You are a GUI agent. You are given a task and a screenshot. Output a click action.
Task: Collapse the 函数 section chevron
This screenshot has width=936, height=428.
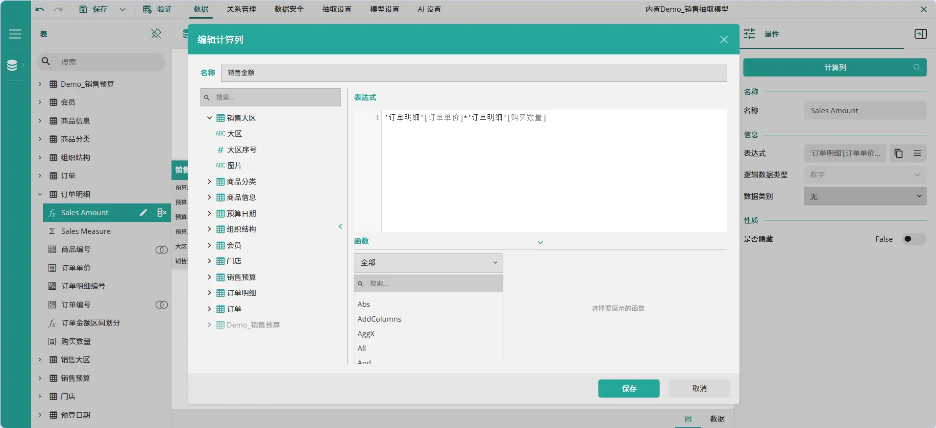540,242
